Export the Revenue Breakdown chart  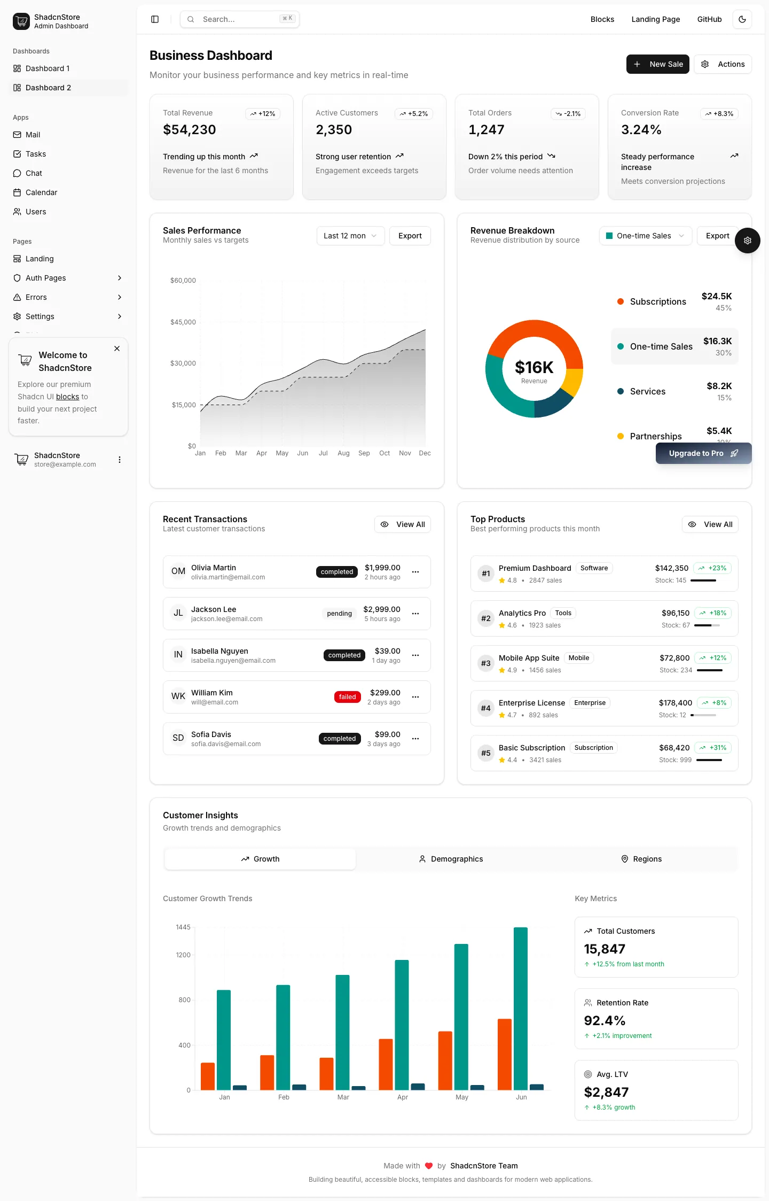(718, 236)
